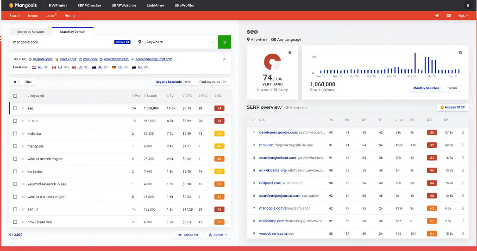The height and width of the screenshot is (251, 477).
Task: Open options menu for searchengineland.com row
Action: [463, 158]
